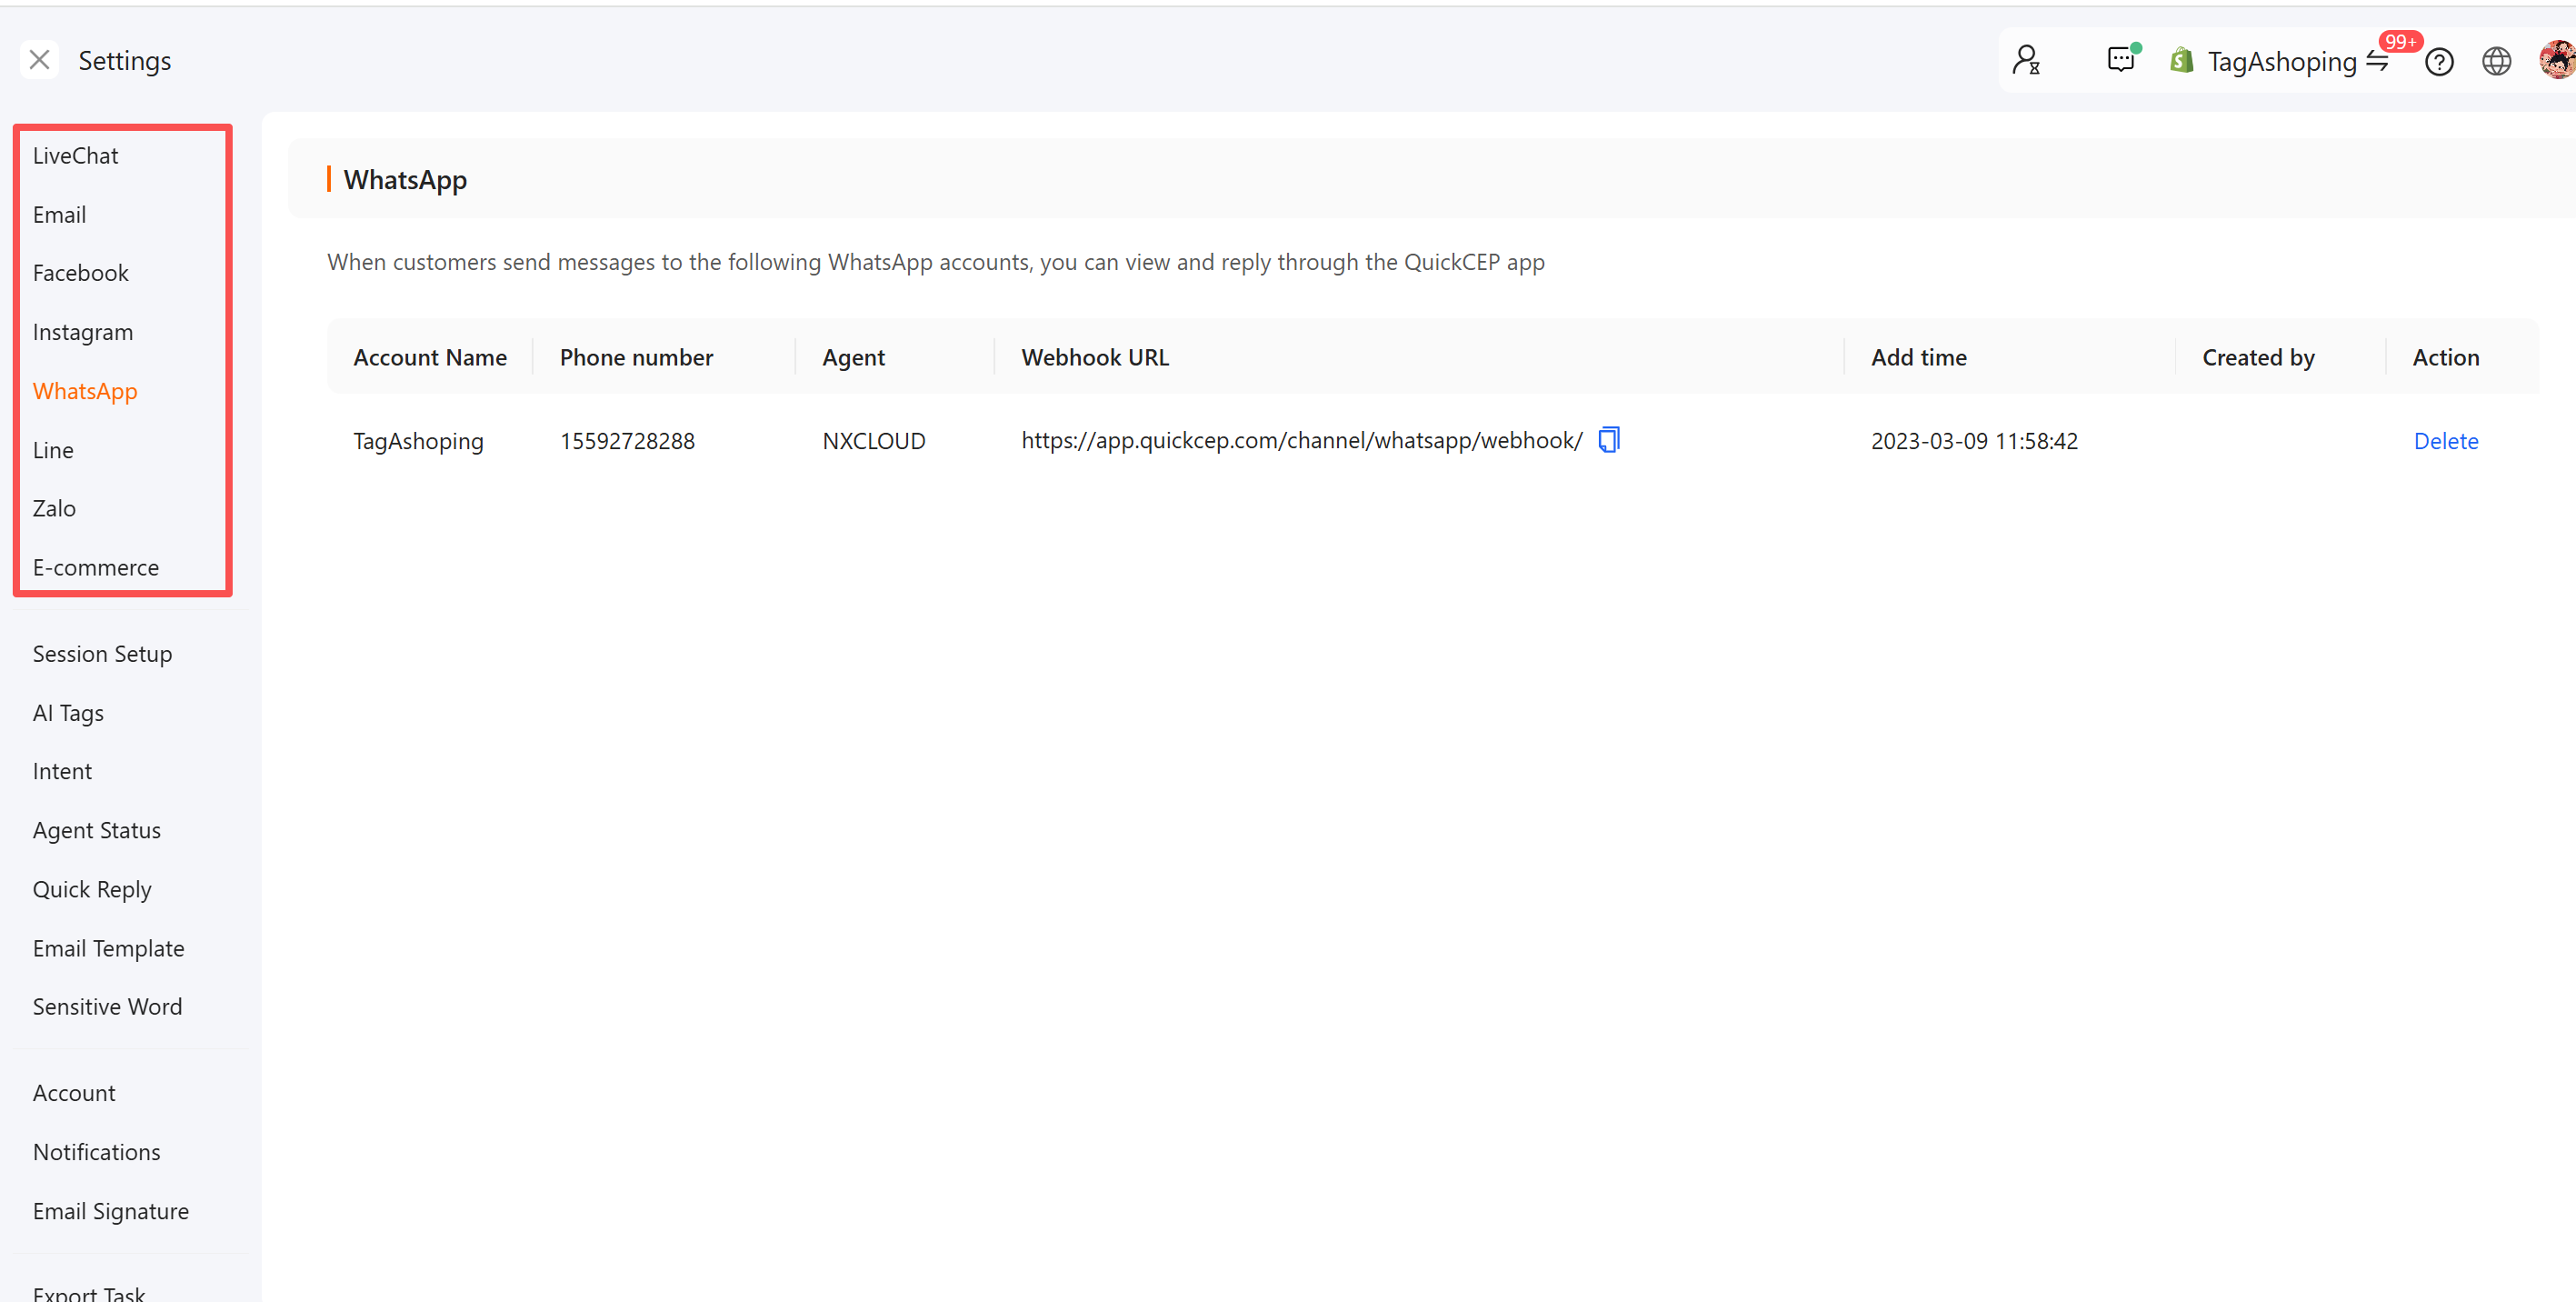Open the language globe icon
Screen dimensions: 2576x1302
[2497, 62]
